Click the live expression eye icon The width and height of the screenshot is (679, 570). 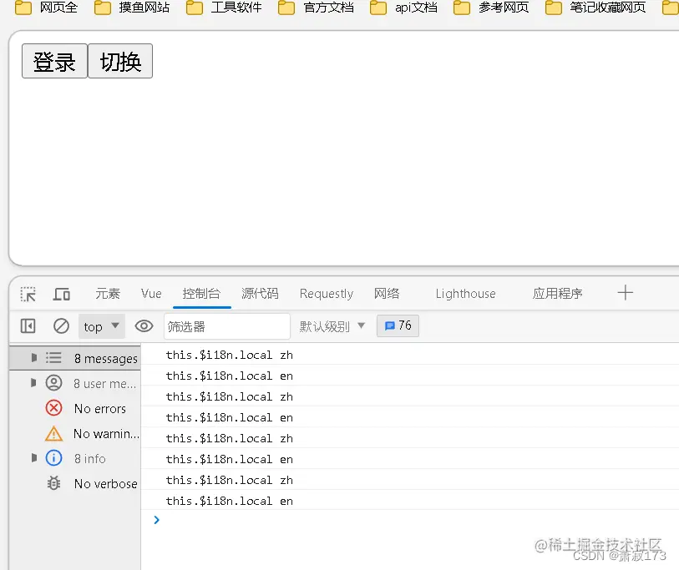click(x=144, y=326)
